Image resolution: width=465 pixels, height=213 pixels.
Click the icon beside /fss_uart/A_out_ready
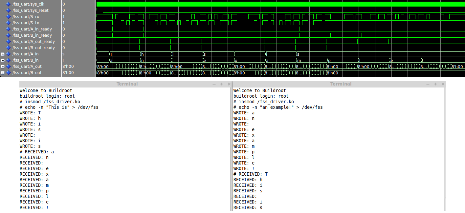(8, 42)
